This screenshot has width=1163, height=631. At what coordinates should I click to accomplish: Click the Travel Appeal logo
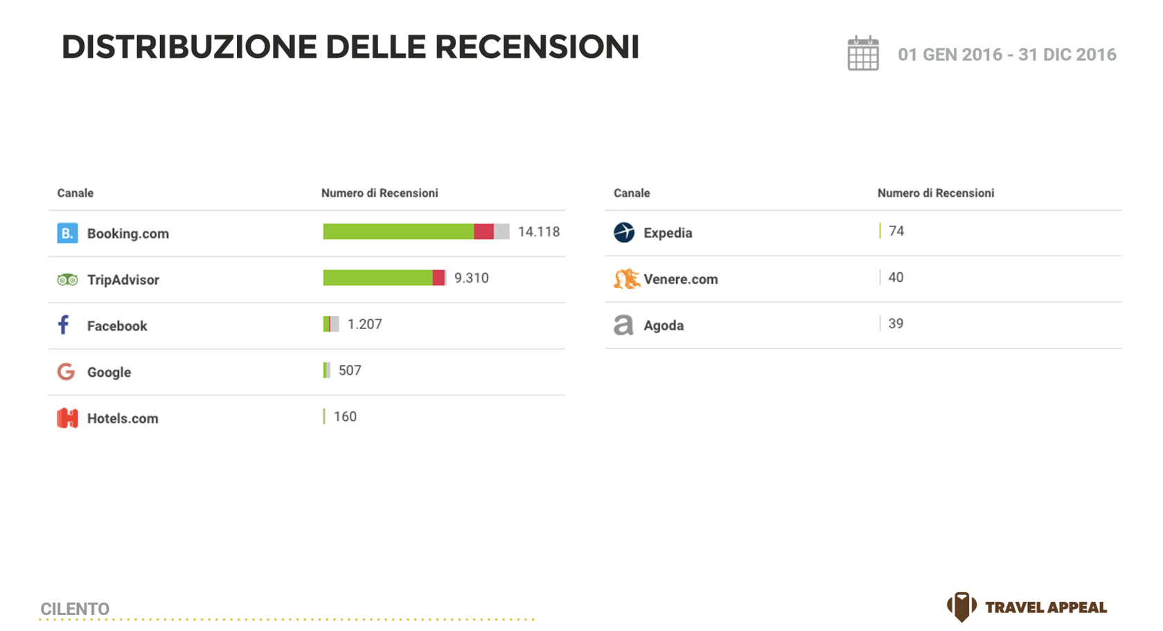pos(1027,607)
